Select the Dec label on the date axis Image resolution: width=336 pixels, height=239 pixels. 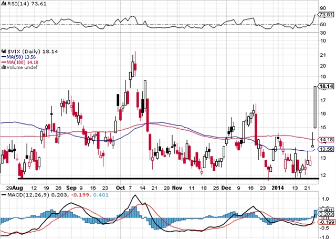226,186
